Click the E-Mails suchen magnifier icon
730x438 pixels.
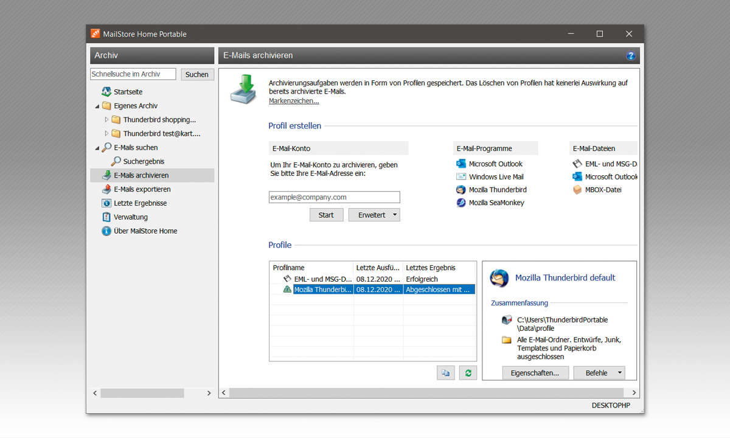point(106,148)
